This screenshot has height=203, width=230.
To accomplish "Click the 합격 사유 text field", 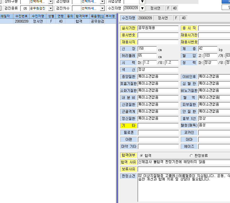I will coord(184,162).
